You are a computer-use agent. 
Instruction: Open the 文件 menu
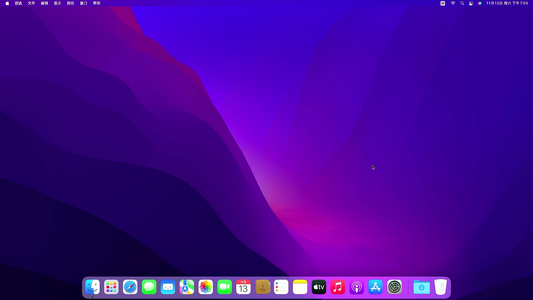[31, 3]
